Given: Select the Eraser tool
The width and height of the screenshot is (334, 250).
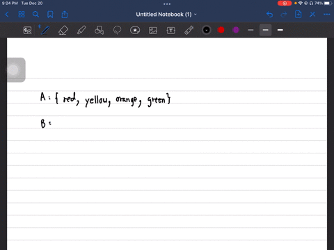Looking at the screenshot, I should point(63,30).
